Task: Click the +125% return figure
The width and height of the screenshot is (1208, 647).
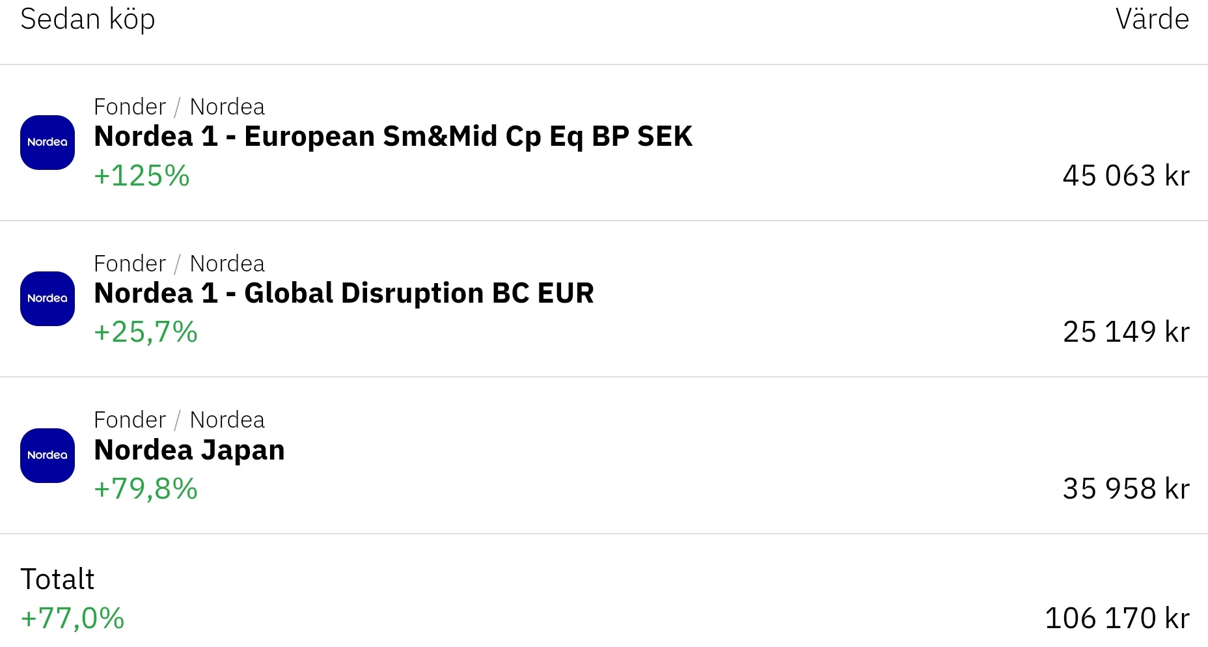Action: click(x=142, y=176)
